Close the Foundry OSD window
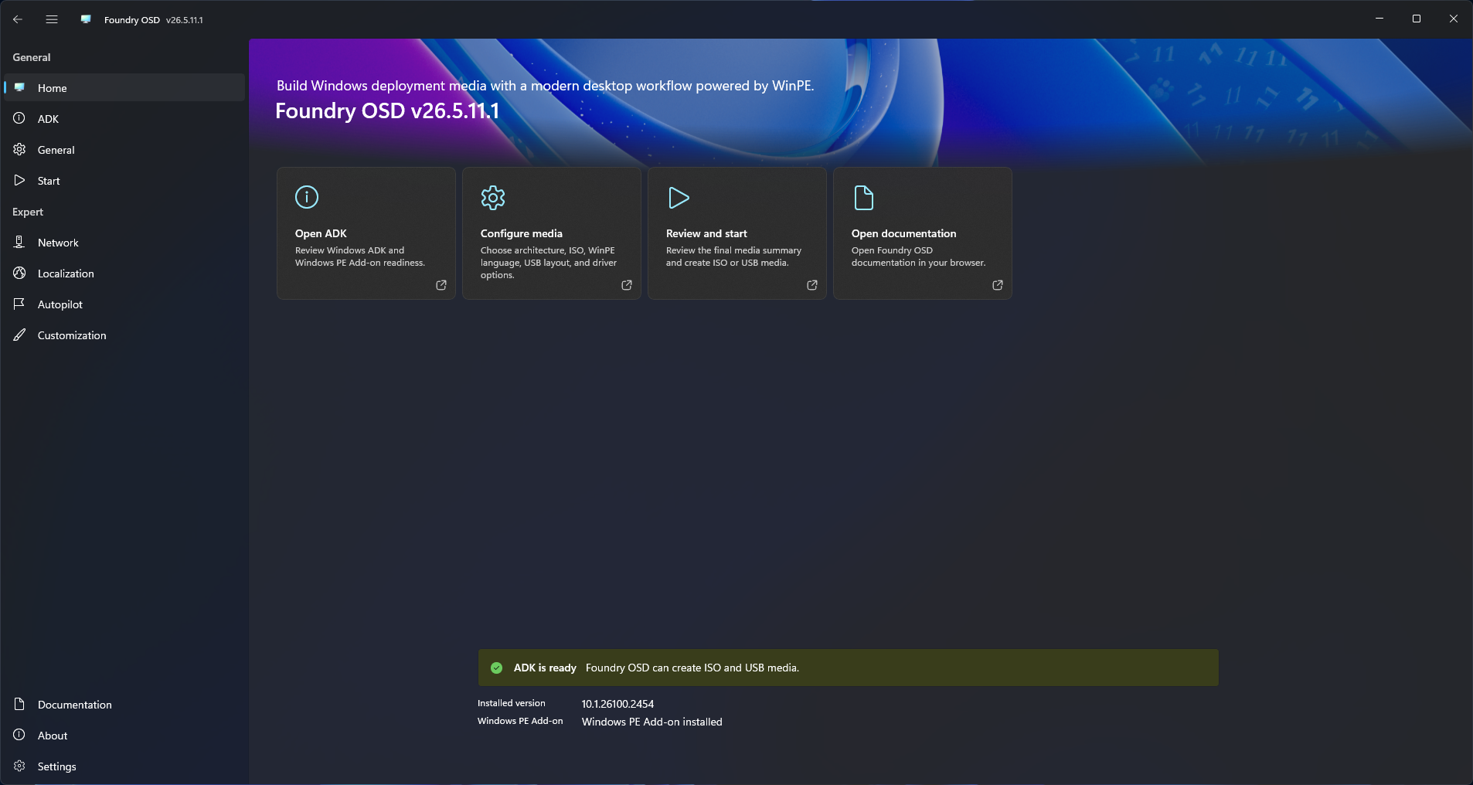 click(1454, 19)
